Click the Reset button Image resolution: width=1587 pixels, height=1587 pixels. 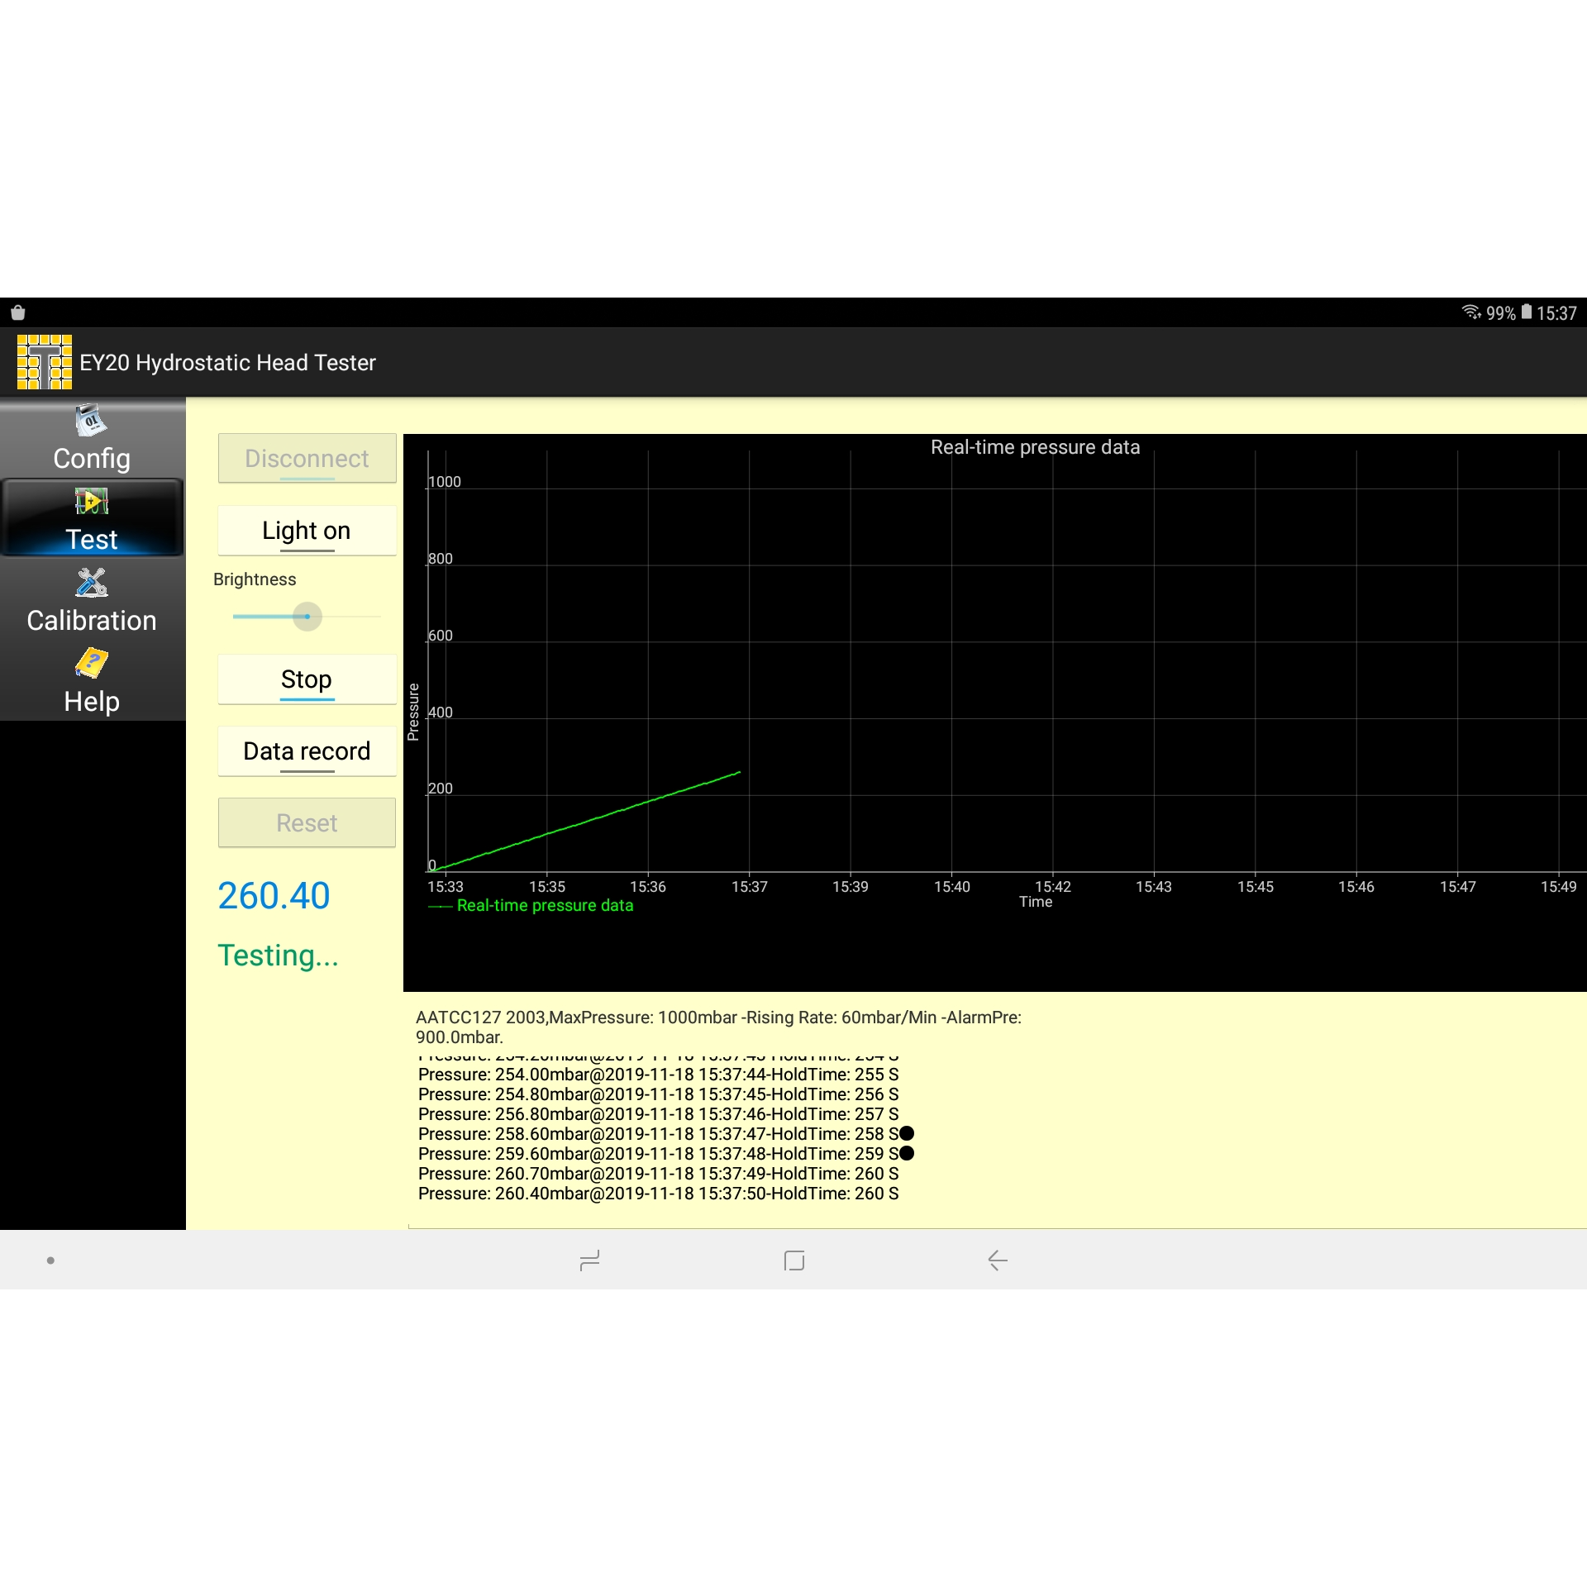(307, 823)
